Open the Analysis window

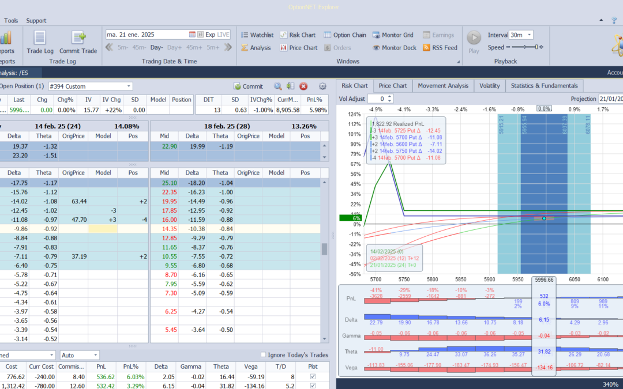tap(261, 47)
